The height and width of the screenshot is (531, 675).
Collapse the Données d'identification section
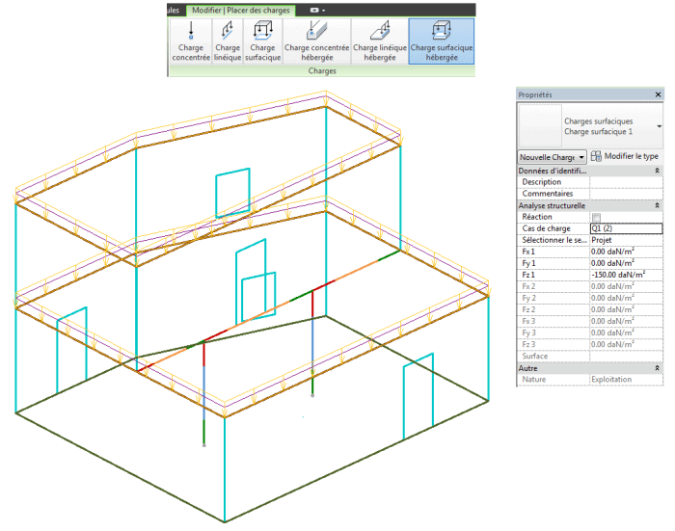pos(657,171)
